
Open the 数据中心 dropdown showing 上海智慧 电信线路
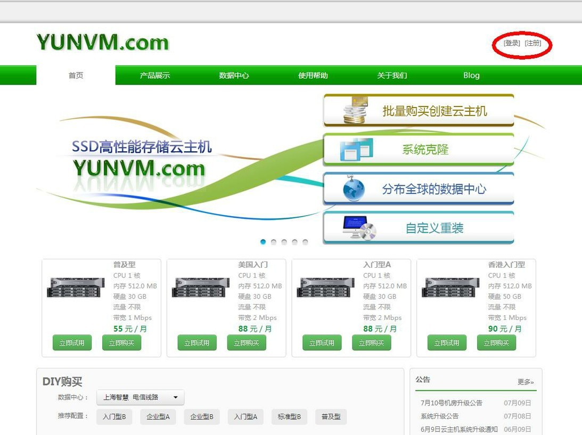pos(140,397)
